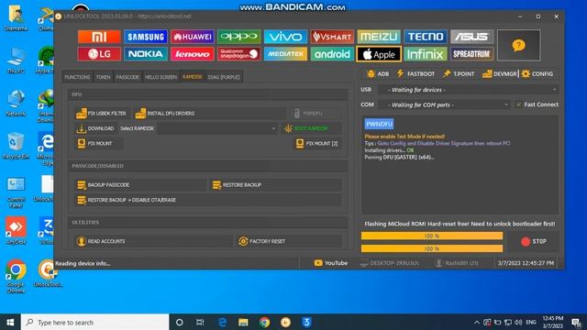Open Task View on the taskbar

point(200,322)
